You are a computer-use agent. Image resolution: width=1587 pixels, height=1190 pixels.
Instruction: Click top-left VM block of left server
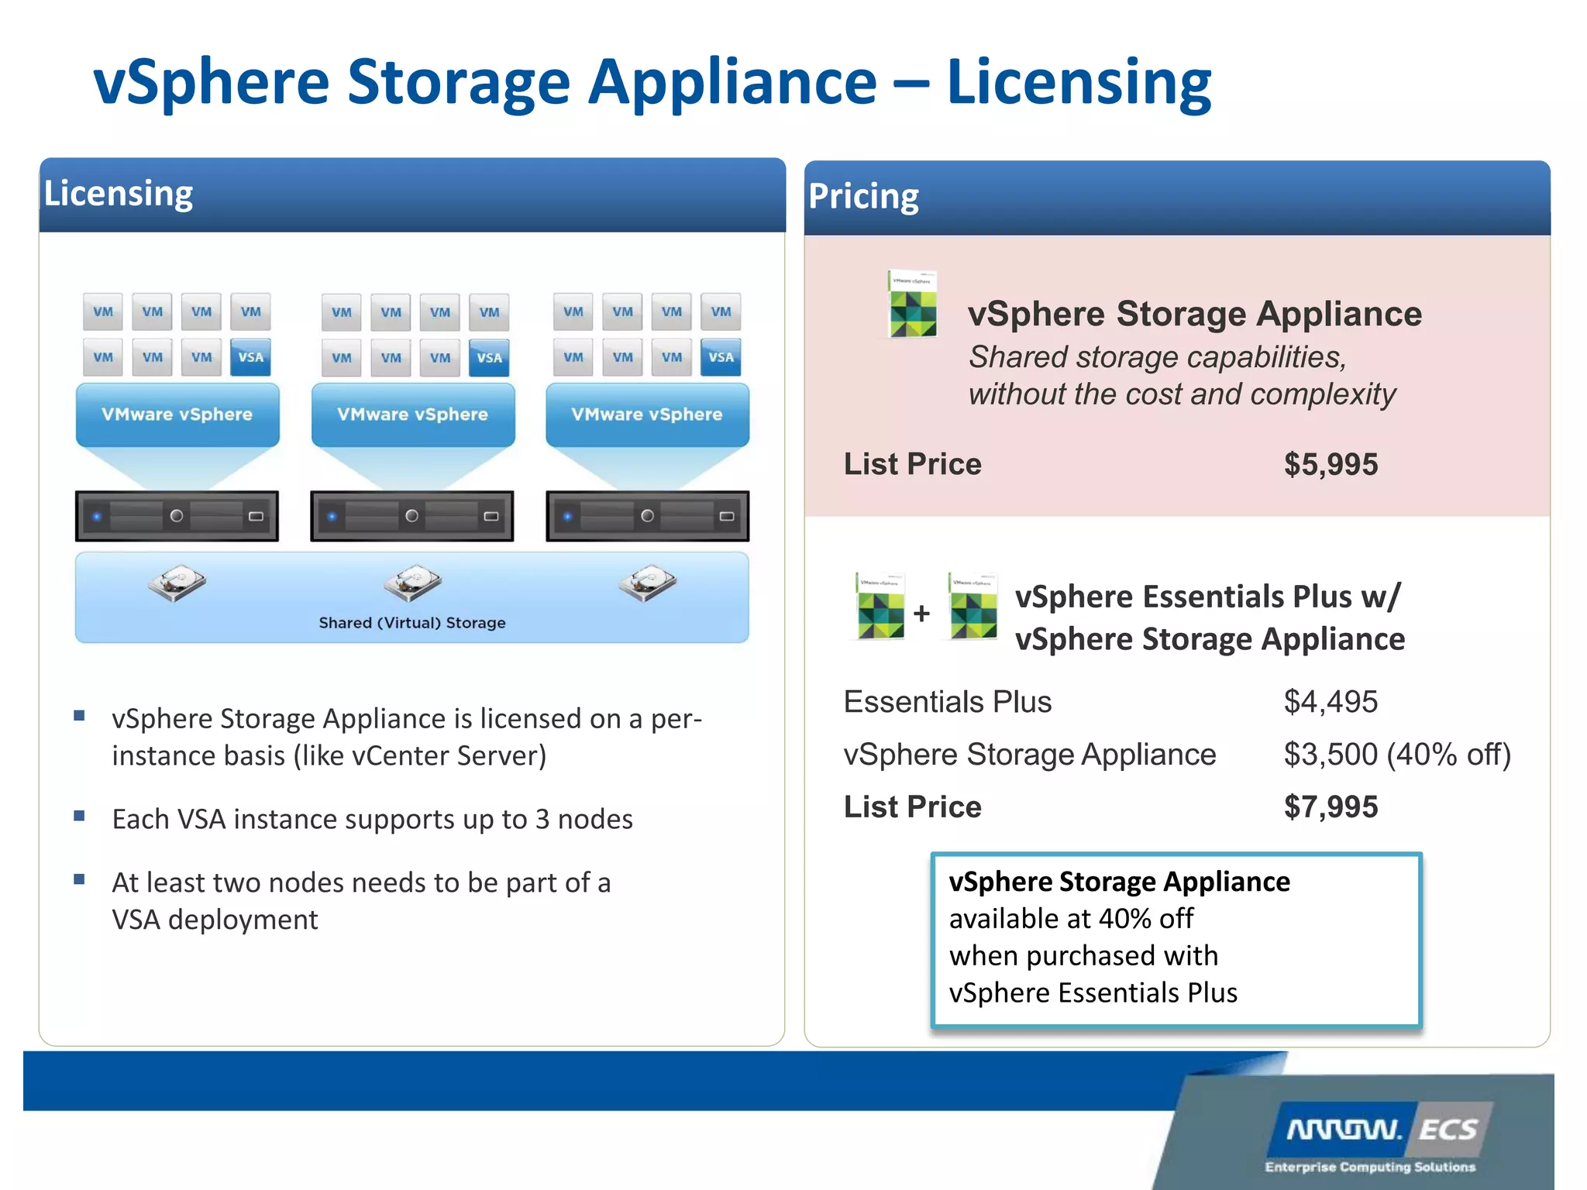click(103, 312)
